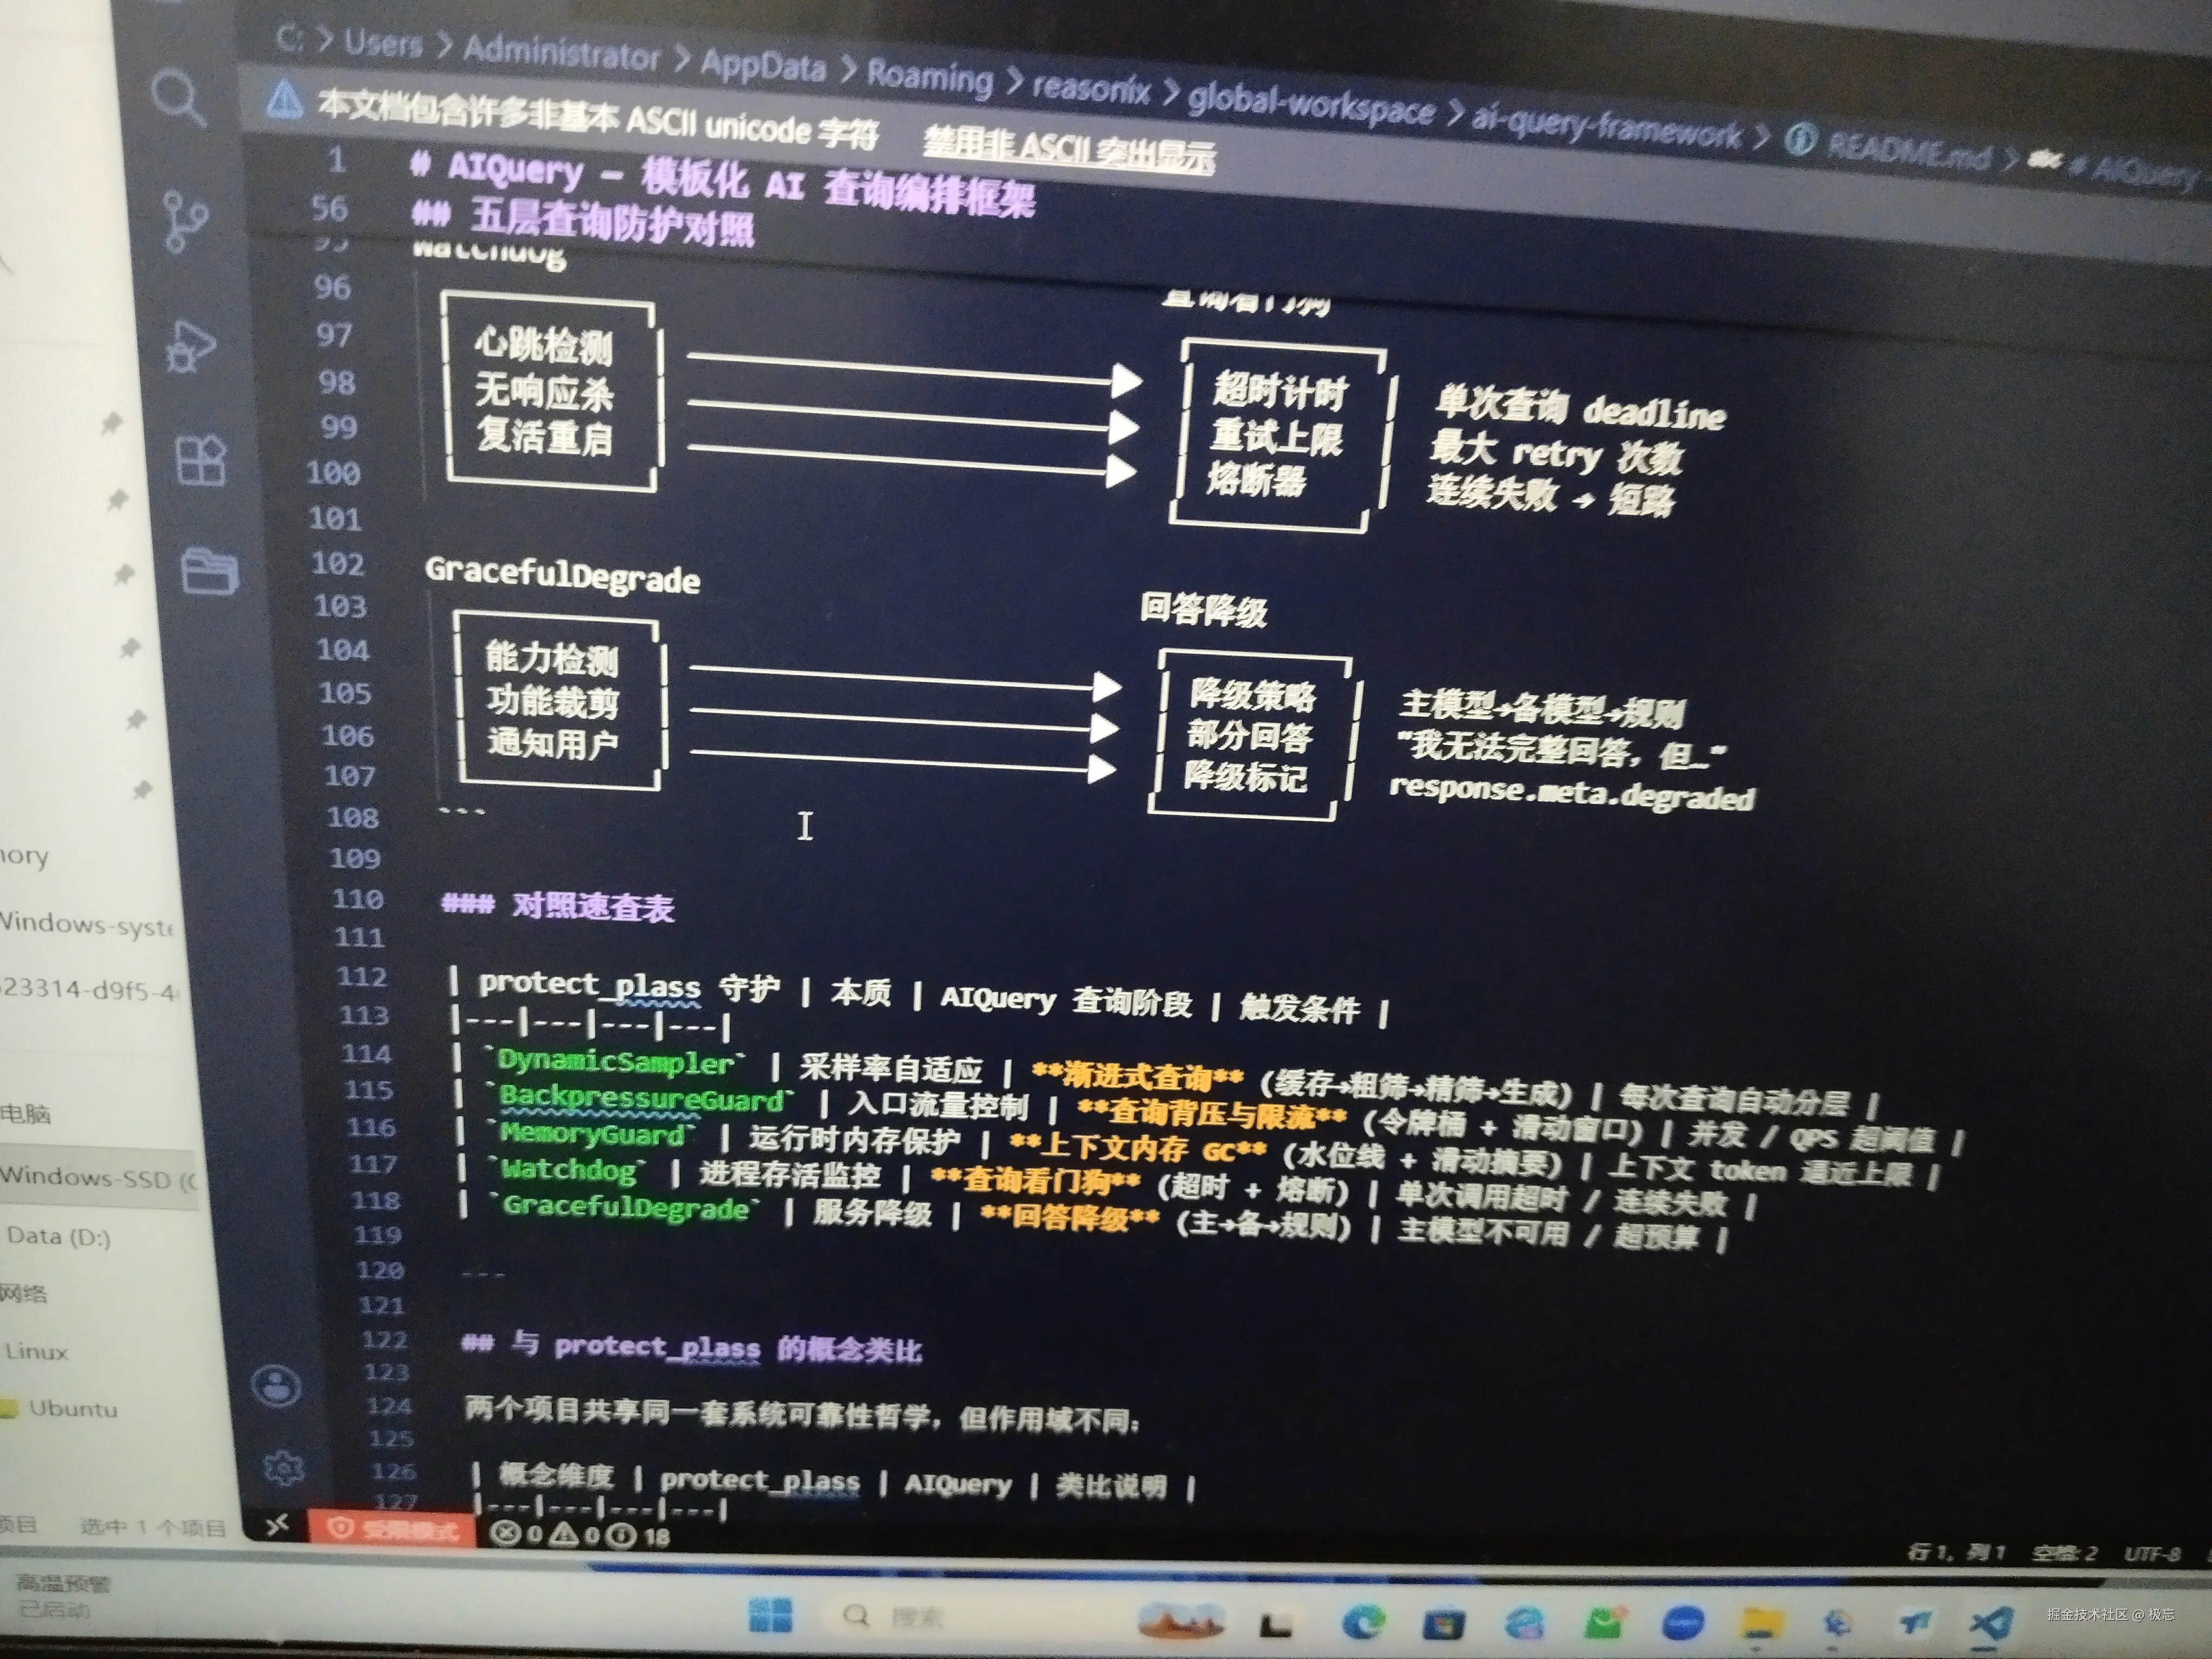
Task: Click line number 112 in the gutter
Action: point(362,976)
